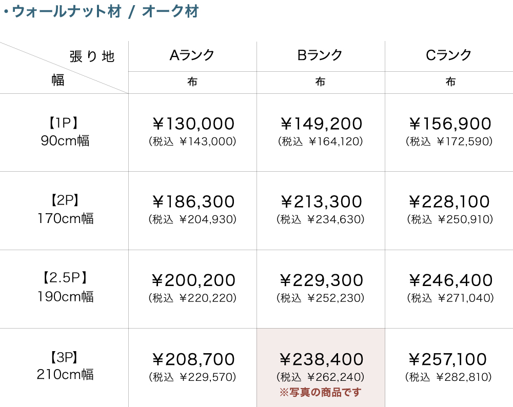Viewport: 513px width, 407px height.
Task: Click the ¥156,900 price cell
Action: tap(449, 124)
